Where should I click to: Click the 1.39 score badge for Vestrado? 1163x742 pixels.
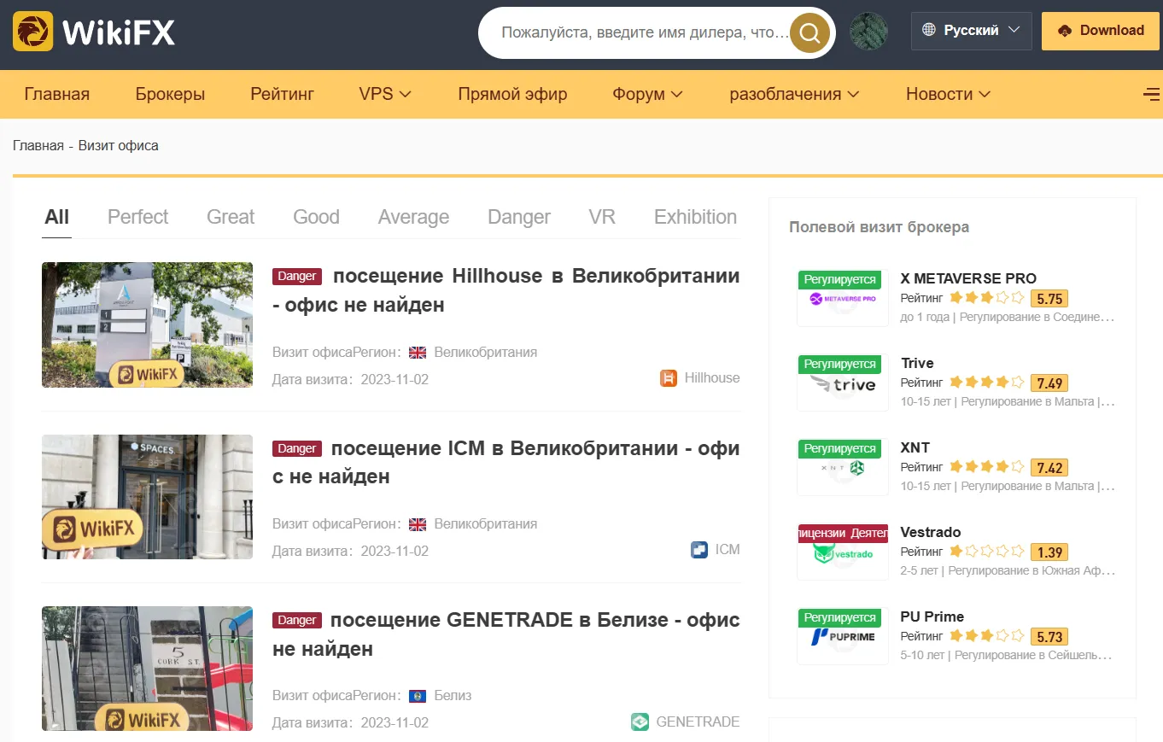(1049, 552)
